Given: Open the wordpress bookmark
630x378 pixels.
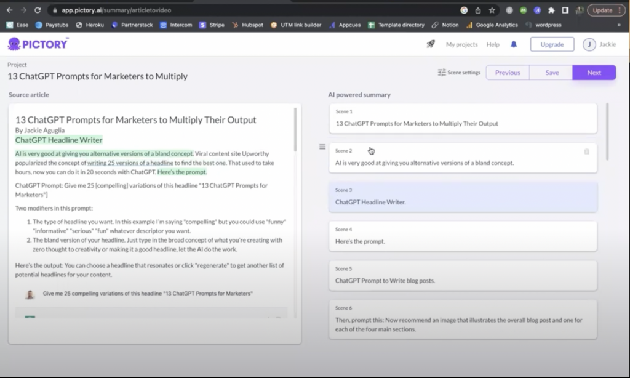Looking at the screenshot, I should 543,25.
